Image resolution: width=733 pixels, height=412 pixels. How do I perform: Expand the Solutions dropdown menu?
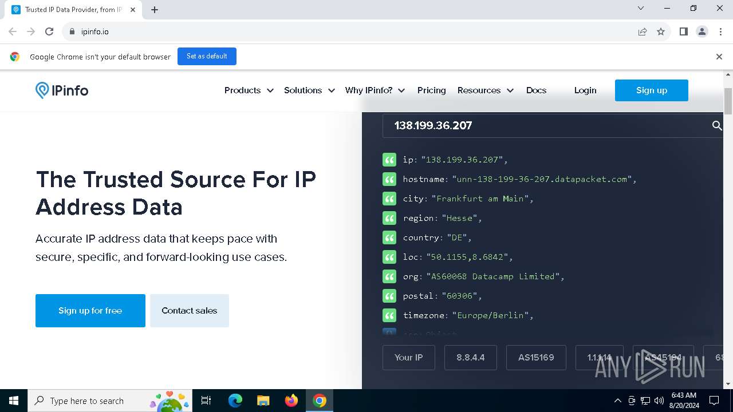point(309,90)
